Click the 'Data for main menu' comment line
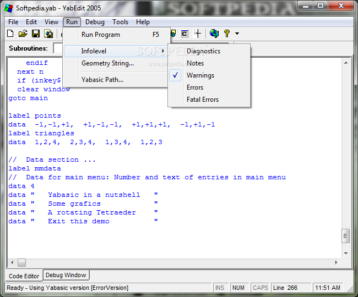 [x=147, y=177]
